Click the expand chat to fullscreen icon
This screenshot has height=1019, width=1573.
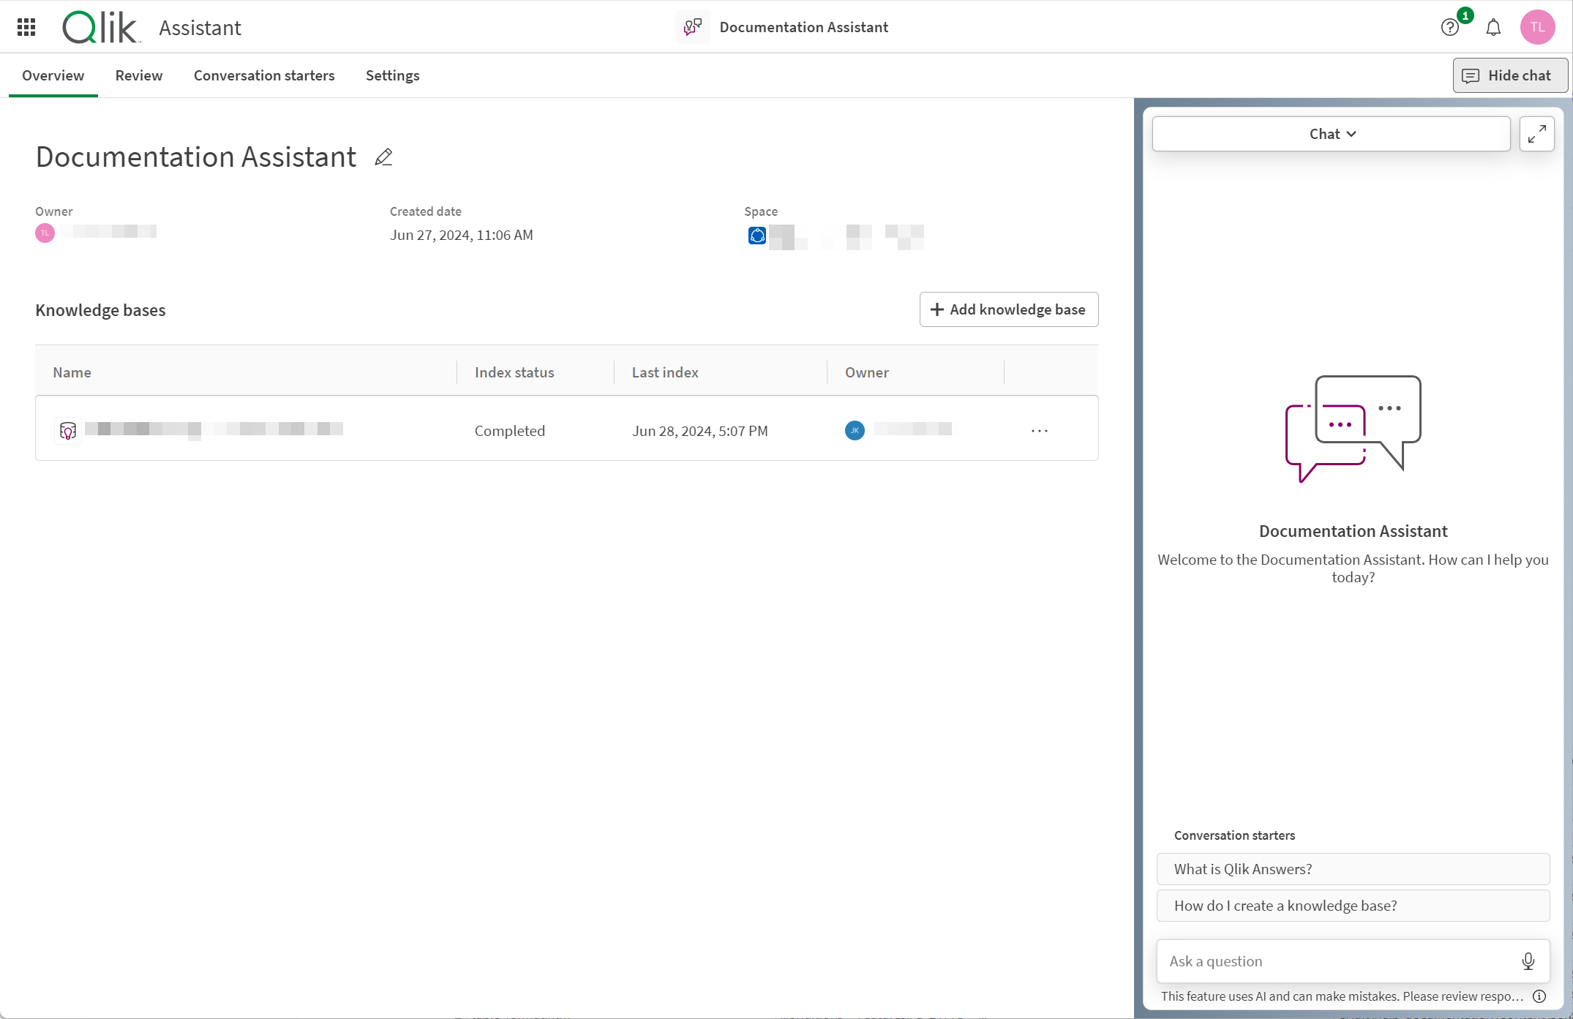pyautogui.click(x=1537, y=134)
